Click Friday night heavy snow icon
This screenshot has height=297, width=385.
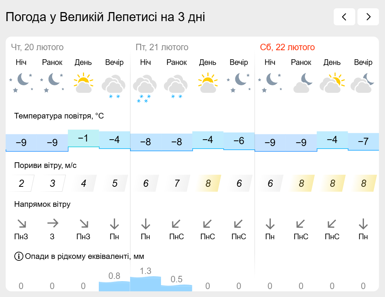[x=145, y=88]
